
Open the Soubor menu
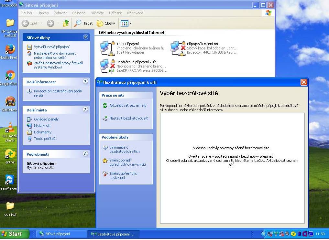pyautogui.click(x=27, y=13)
